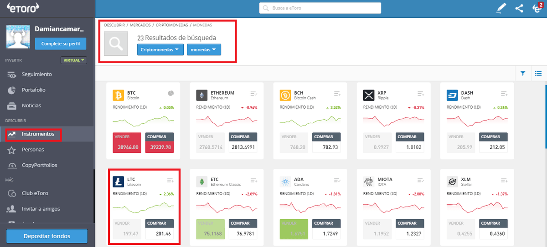Open the pencil write-post icon
Viewport: 547px width, 247px height.
pyautogui.click(x=501, y=8)
